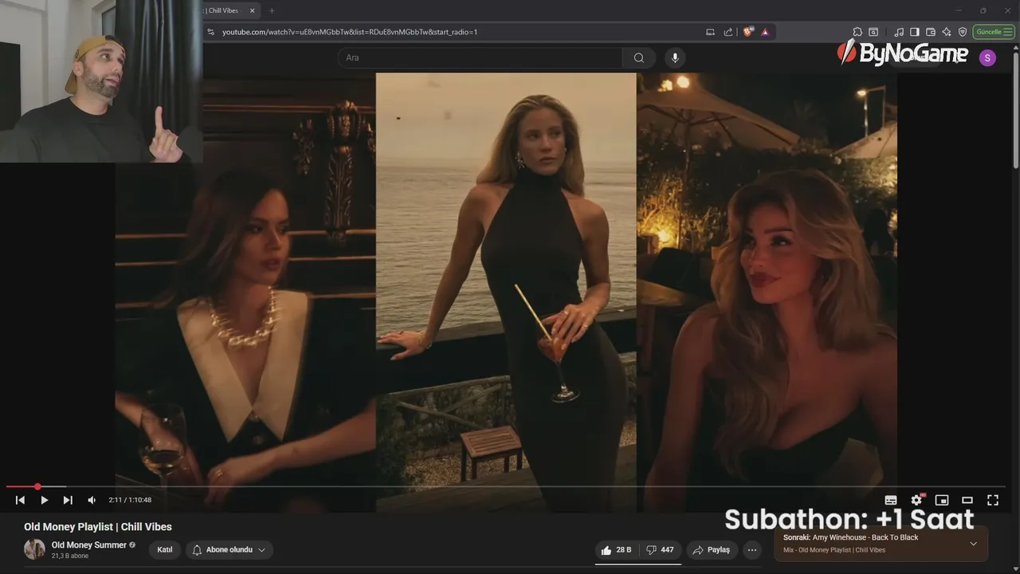Click the like button showing 28 B
1020x574 pixels.
616,550
